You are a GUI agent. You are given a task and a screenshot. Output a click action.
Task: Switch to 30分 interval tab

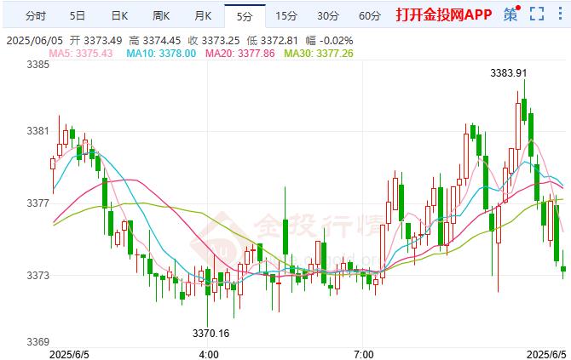(328, 16)
